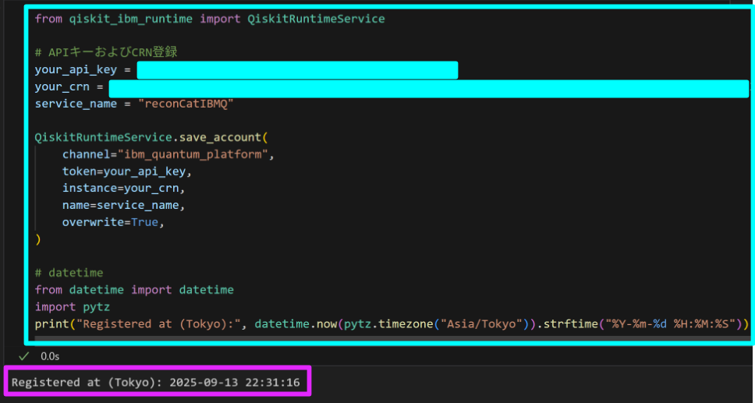Viewport: 755px width, 403px height.
Task: Click the name=service_name argument
Action: click(124, 206)
